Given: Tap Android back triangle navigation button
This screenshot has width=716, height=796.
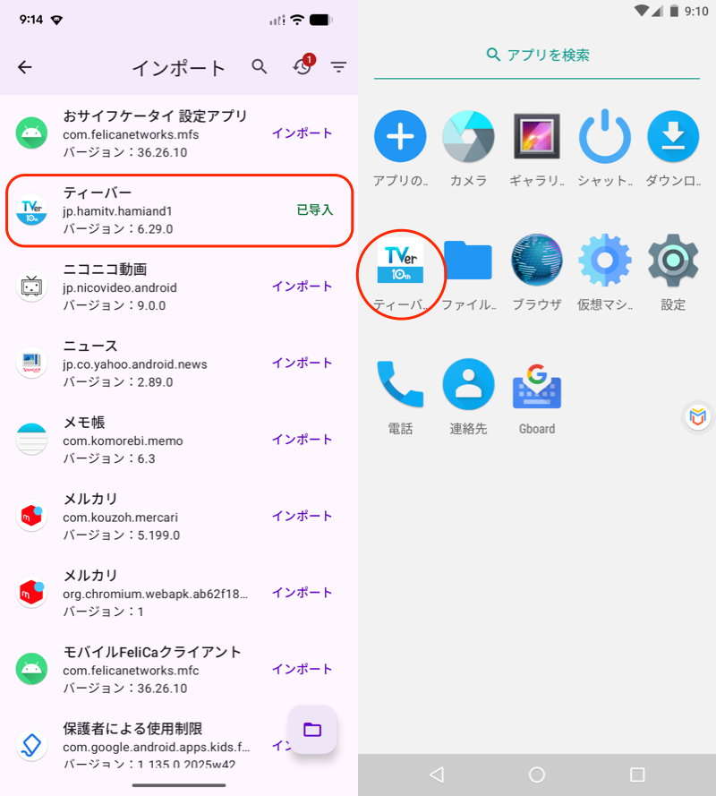Looking at the screenshot, I should click(x=437, y=775).
